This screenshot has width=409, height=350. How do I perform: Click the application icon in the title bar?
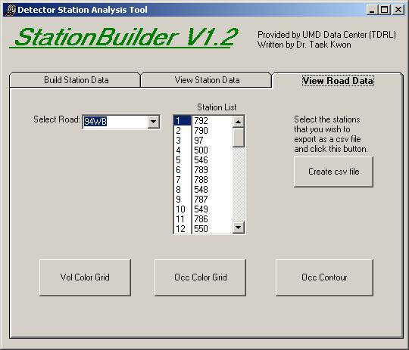point(11,10)
